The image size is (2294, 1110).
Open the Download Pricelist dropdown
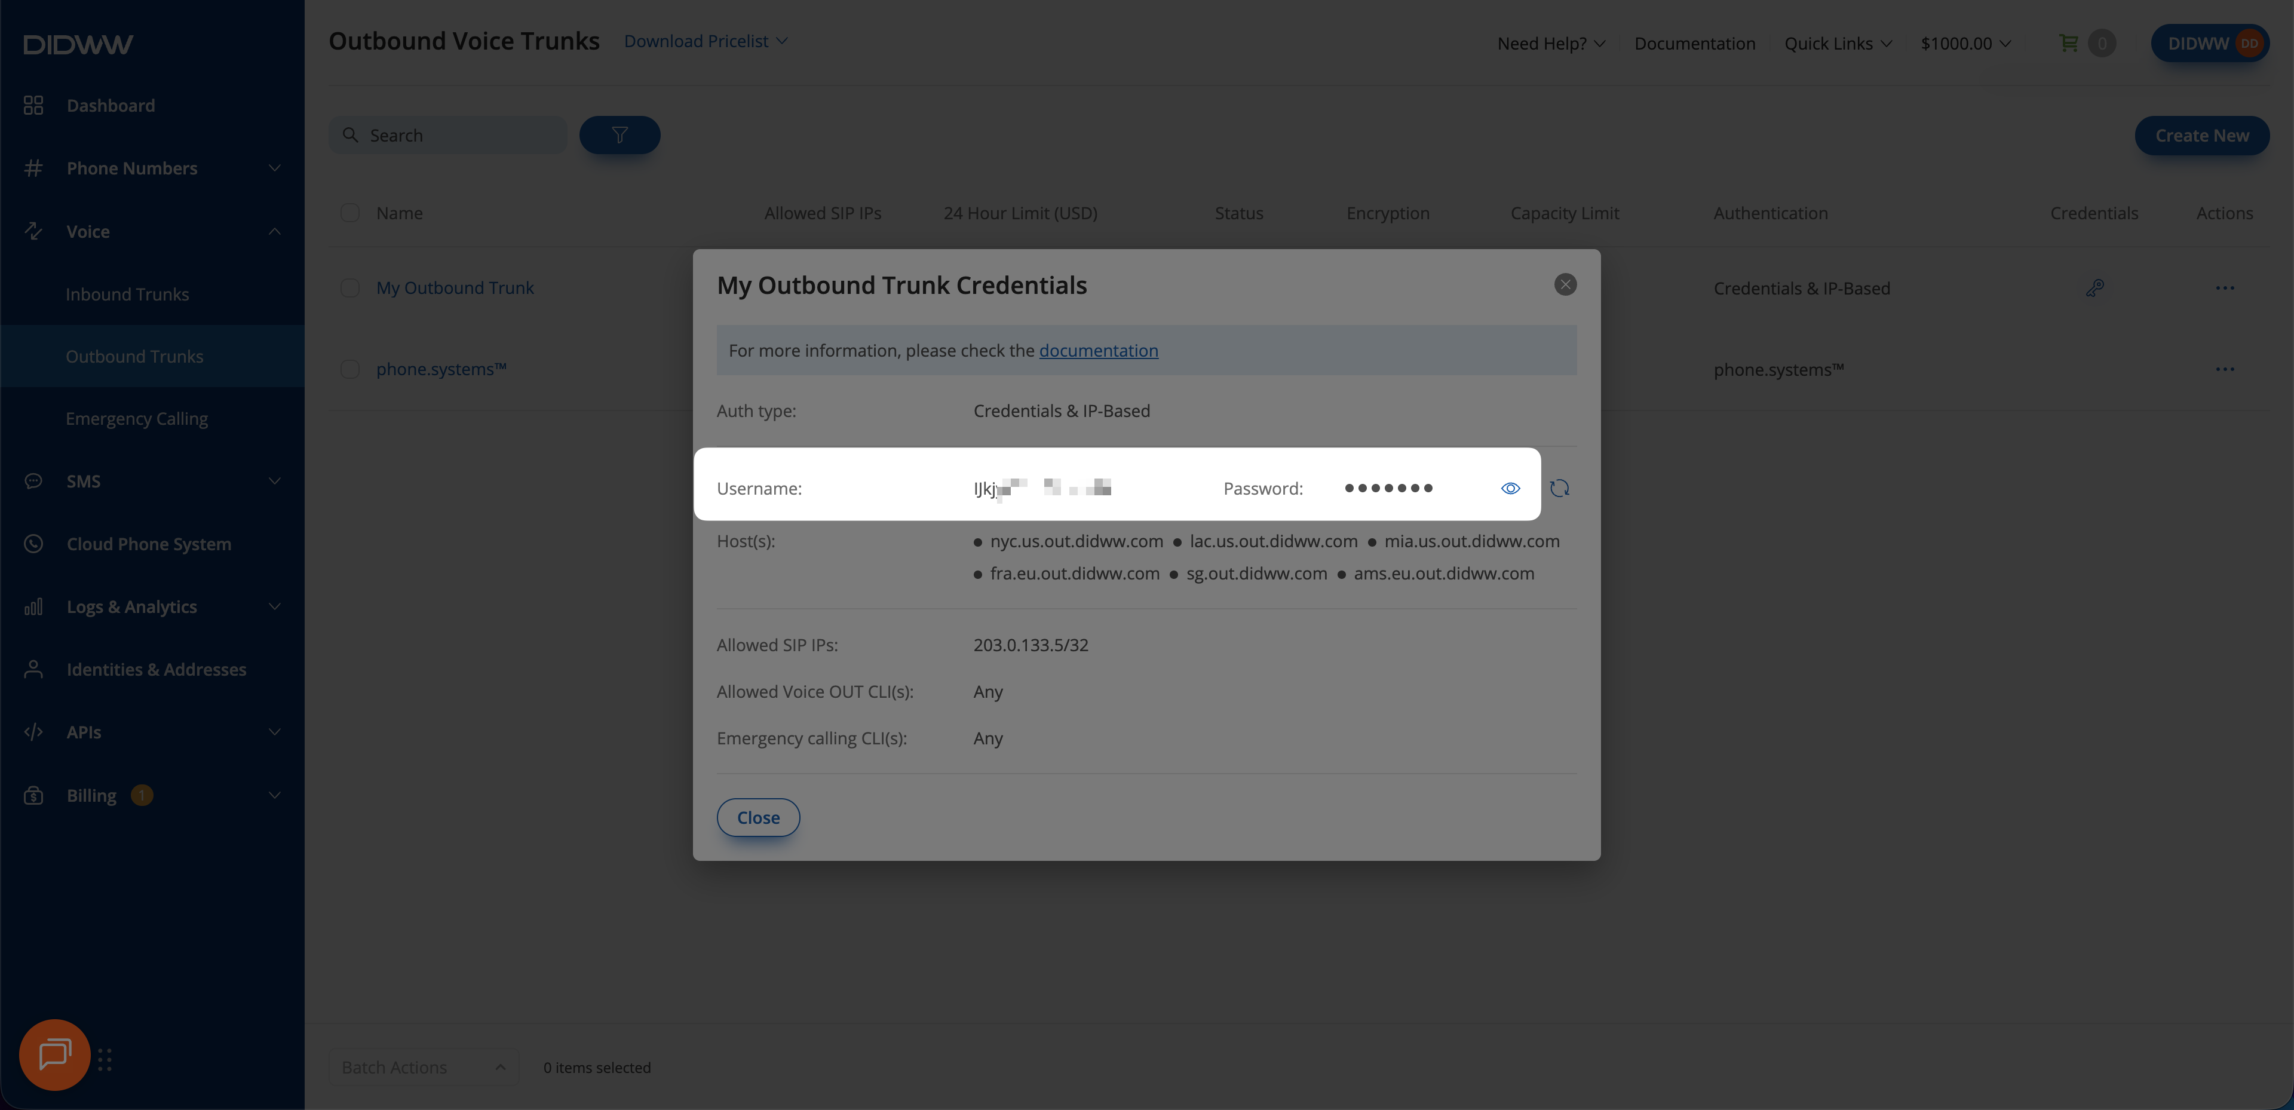pos(706,41)
